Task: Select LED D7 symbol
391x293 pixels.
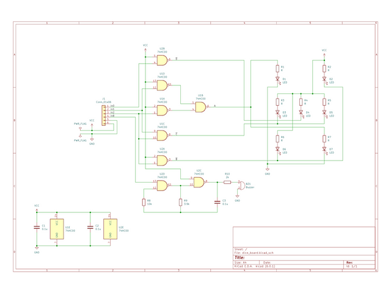Action: [x=324, y=148]
